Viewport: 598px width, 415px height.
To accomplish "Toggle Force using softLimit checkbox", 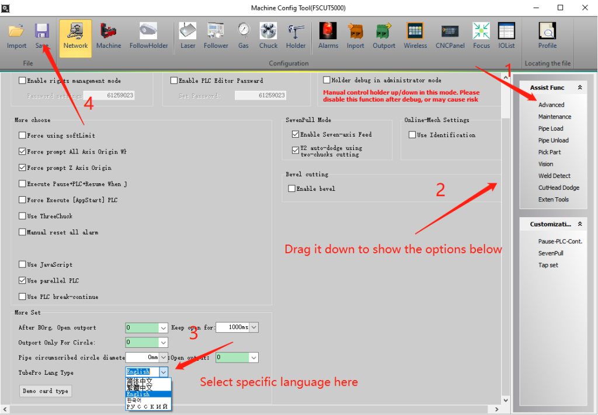I will pos(22,135).
